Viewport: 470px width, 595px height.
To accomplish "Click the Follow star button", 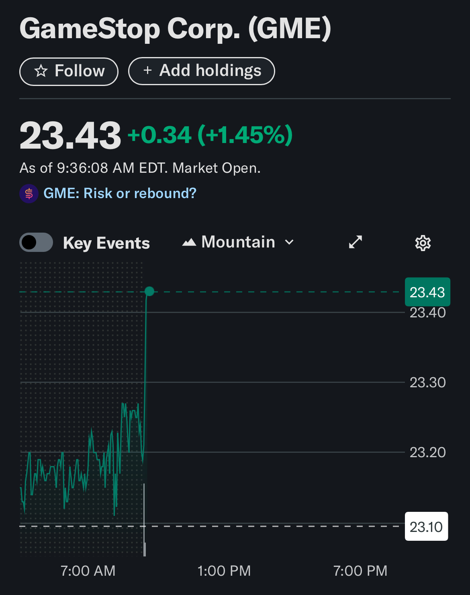I will click(x=69, y=72).
